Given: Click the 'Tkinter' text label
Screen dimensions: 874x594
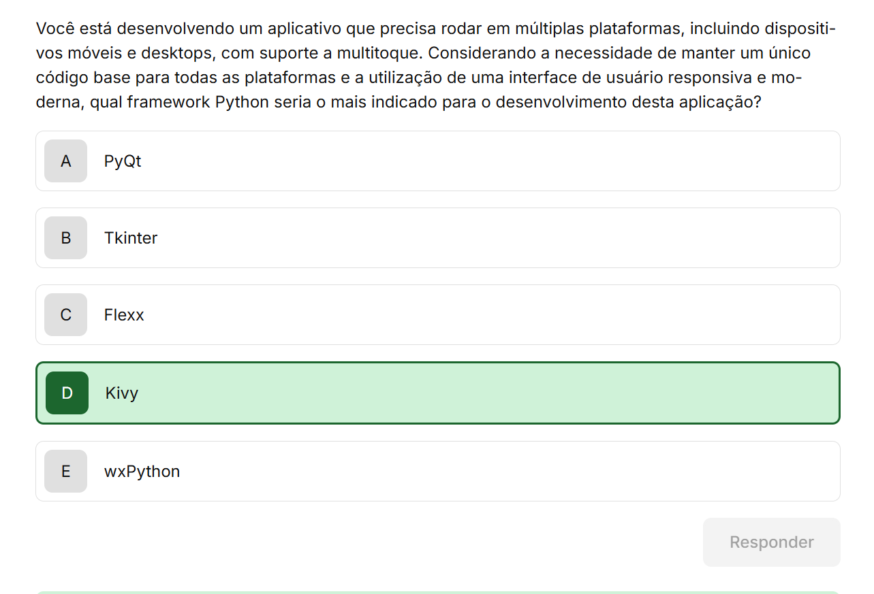Looking at the screenshot, I should (x=131, y=238).
